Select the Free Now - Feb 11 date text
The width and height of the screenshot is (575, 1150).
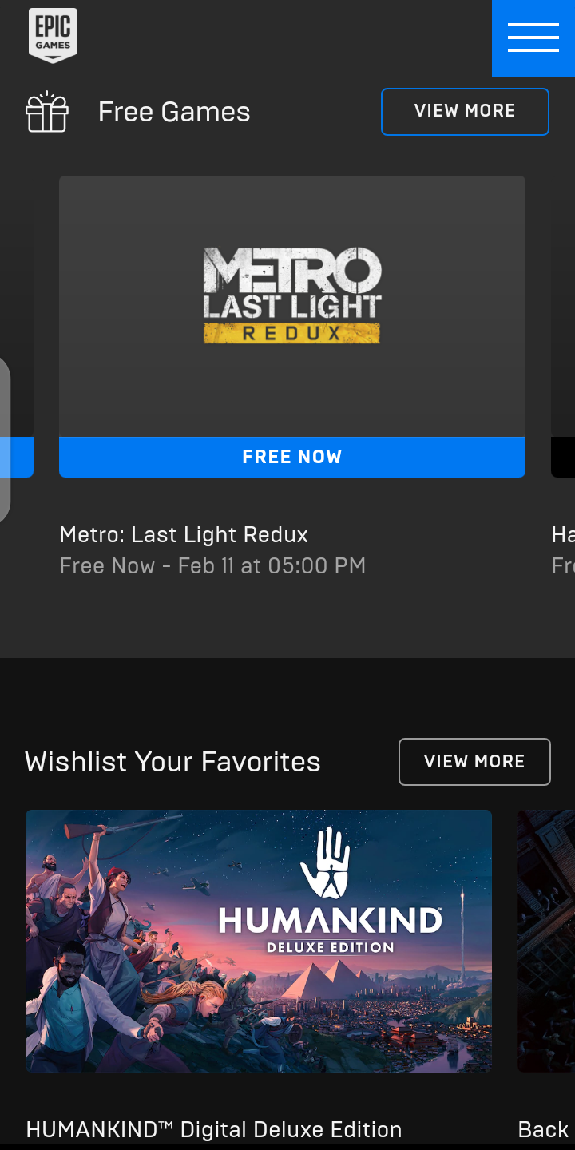coord(212,566)
